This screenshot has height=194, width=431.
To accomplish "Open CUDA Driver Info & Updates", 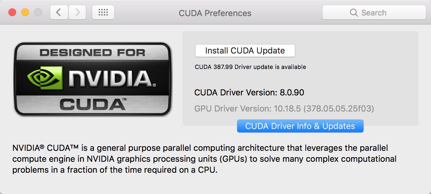I will tap(300, 126).
